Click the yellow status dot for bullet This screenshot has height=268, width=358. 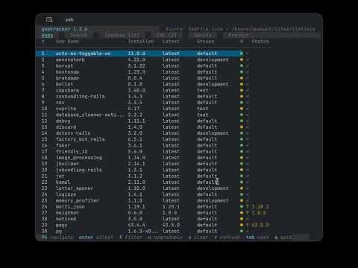tap(242, 84)
